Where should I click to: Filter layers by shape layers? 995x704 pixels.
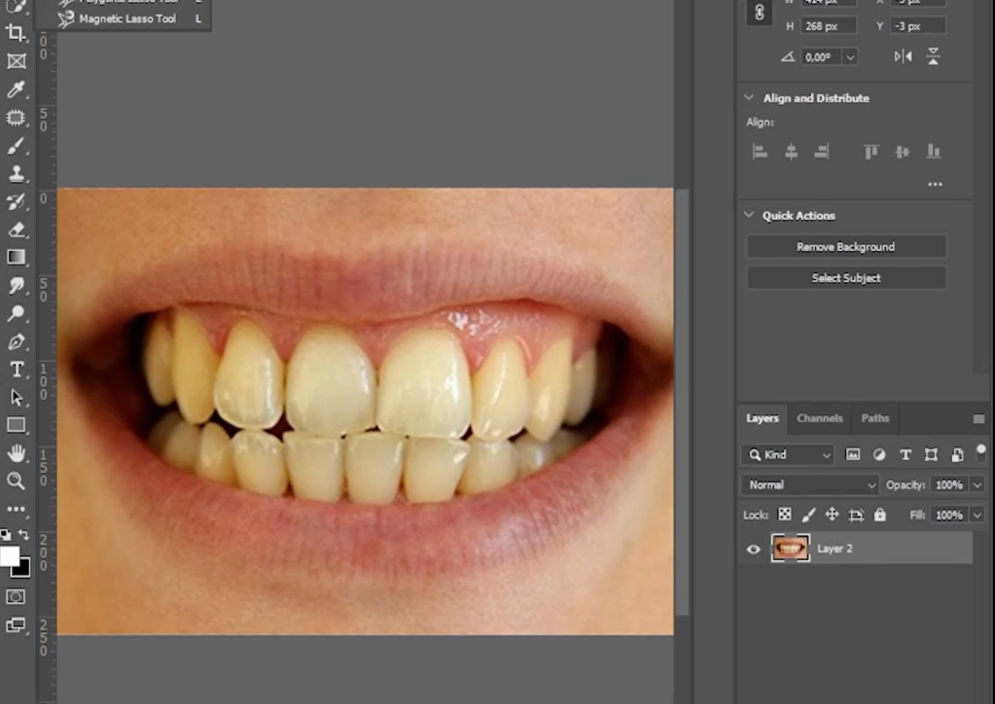click(x=931, y=455)
